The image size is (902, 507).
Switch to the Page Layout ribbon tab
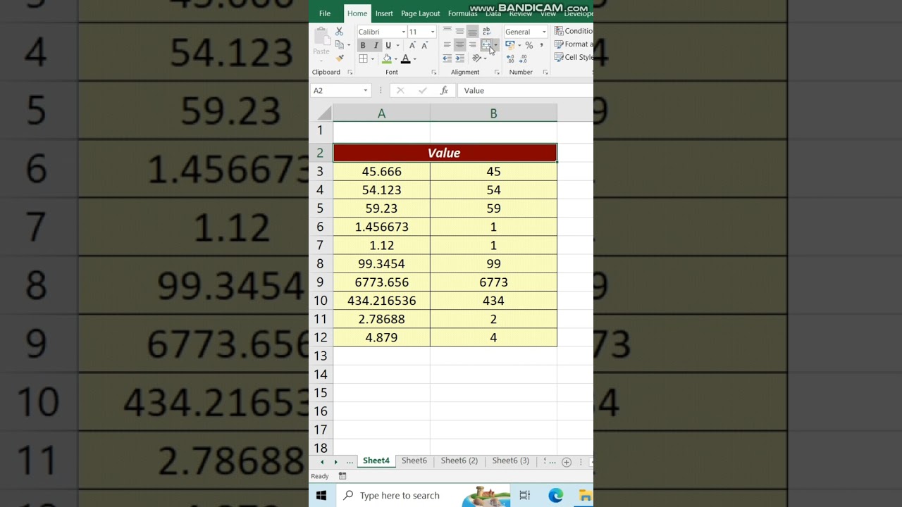click(420, 13)
